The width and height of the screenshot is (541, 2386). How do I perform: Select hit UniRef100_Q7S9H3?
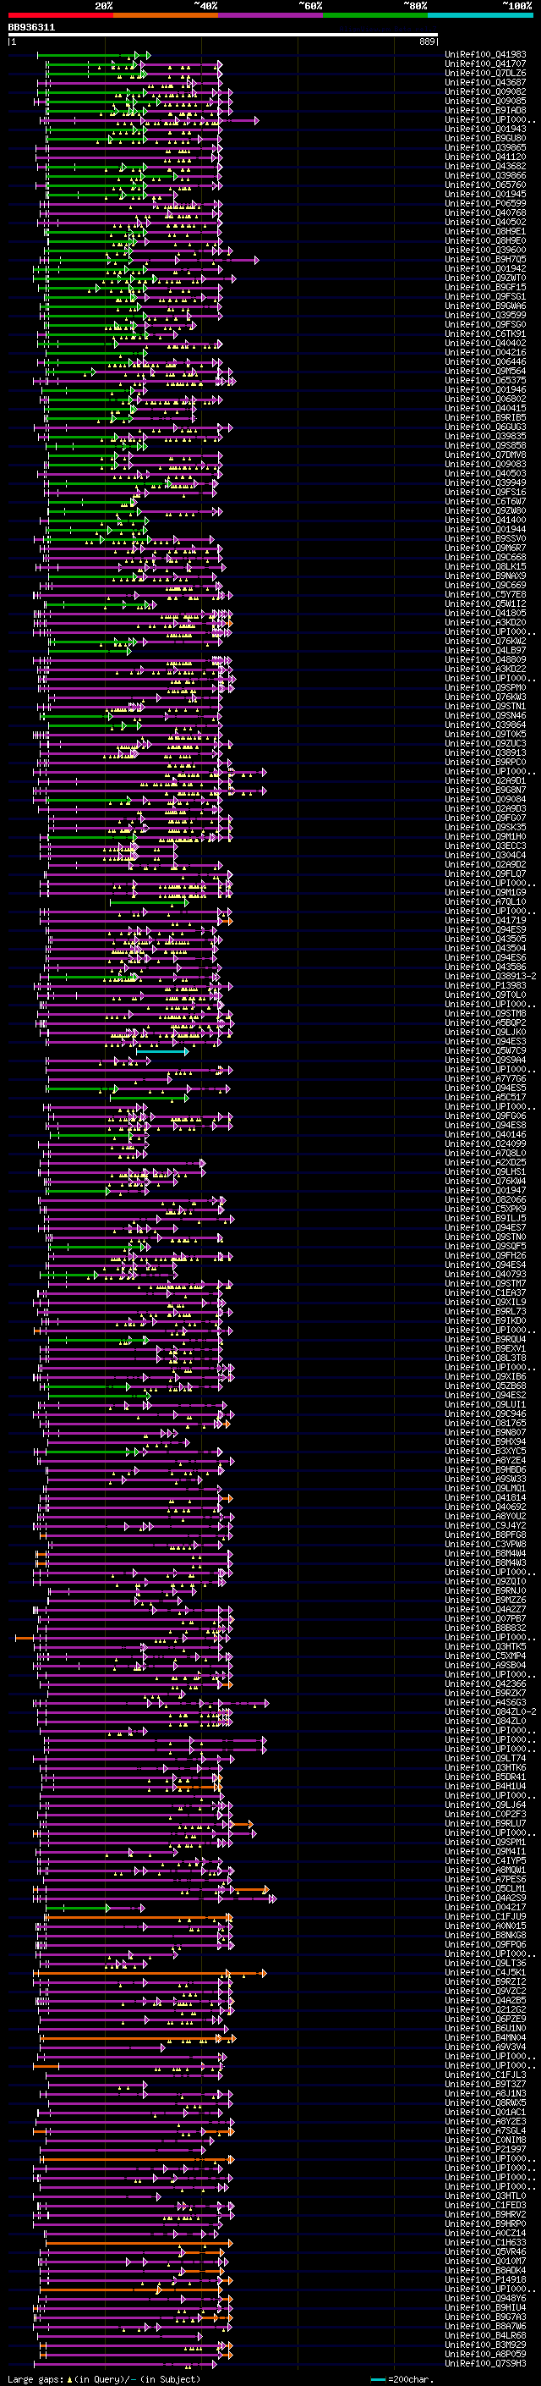tap(485, 2364)
